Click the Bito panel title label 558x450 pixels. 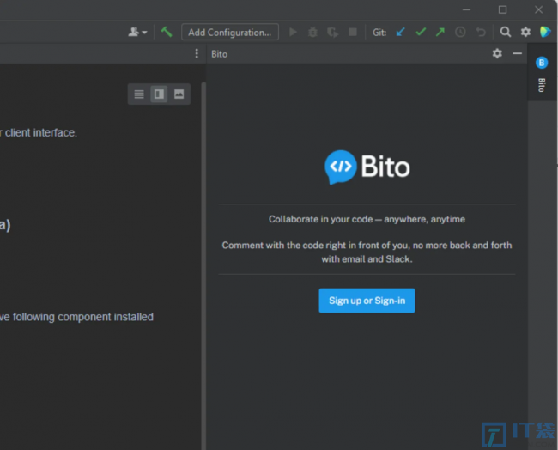point(219,54)
